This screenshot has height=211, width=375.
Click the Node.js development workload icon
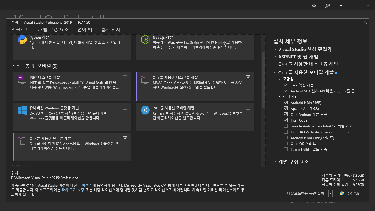pyautogui.click(x=145, y=40)
